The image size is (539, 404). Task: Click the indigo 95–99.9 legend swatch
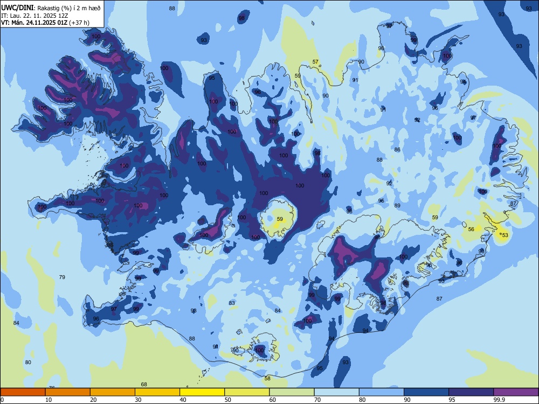(471, 392)
